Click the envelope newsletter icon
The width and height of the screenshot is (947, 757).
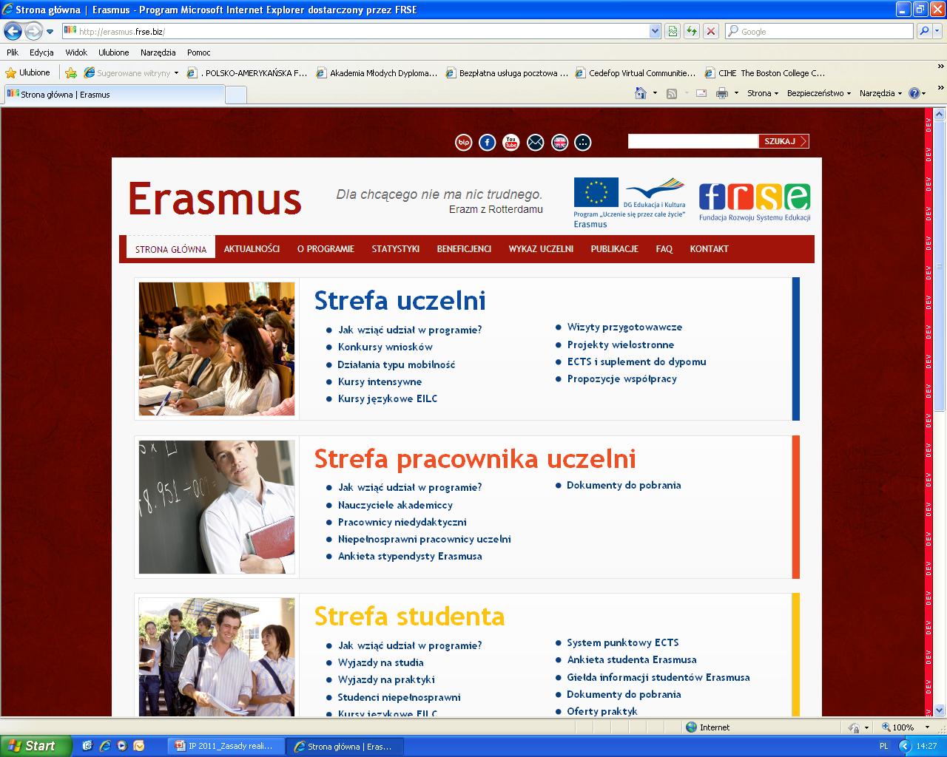535,143
